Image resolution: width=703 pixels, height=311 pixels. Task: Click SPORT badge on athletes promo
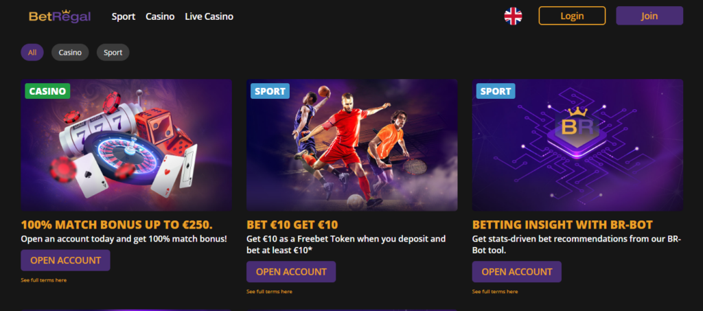[270, 91]
